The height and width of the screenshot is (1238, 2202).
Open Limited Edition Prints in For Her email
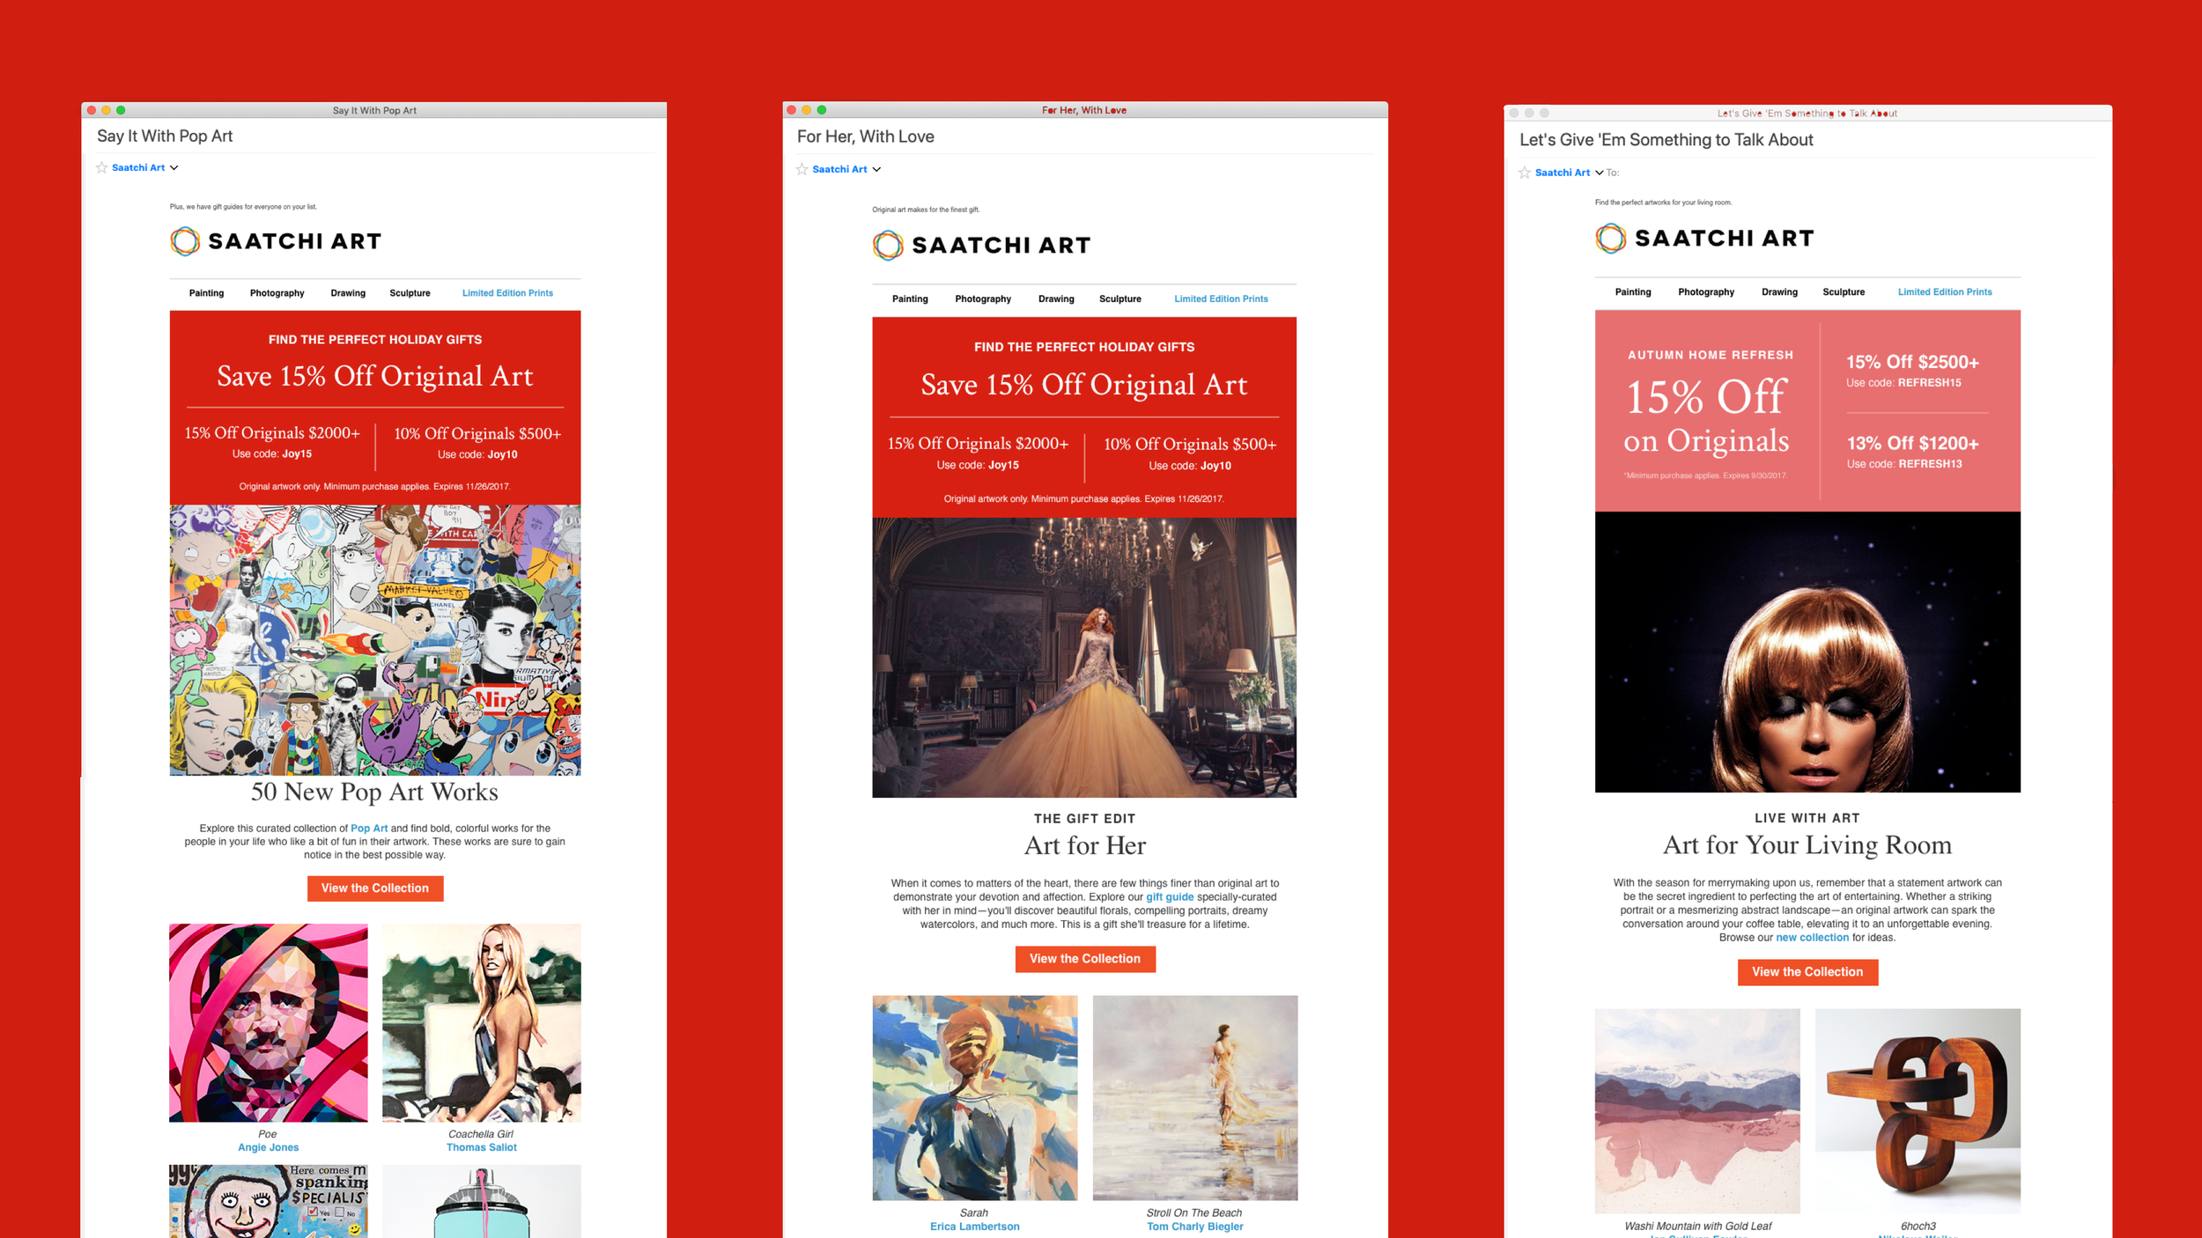click(1221, 299)
